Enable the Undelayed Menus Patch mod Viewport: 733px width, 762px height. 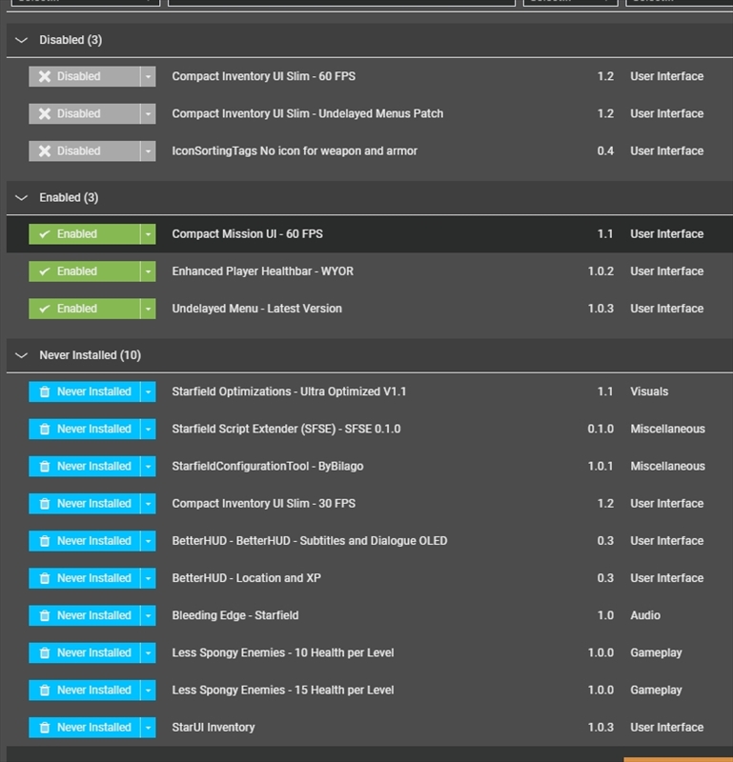coord(84,114)
